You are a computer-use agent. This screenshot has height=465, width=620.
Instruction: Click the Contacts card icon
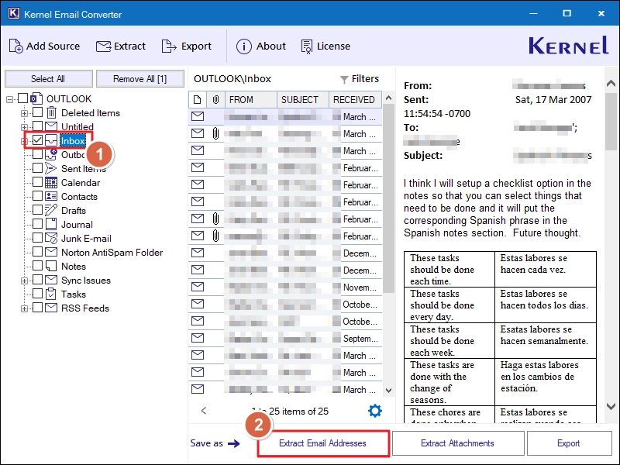tap(51, 196)
